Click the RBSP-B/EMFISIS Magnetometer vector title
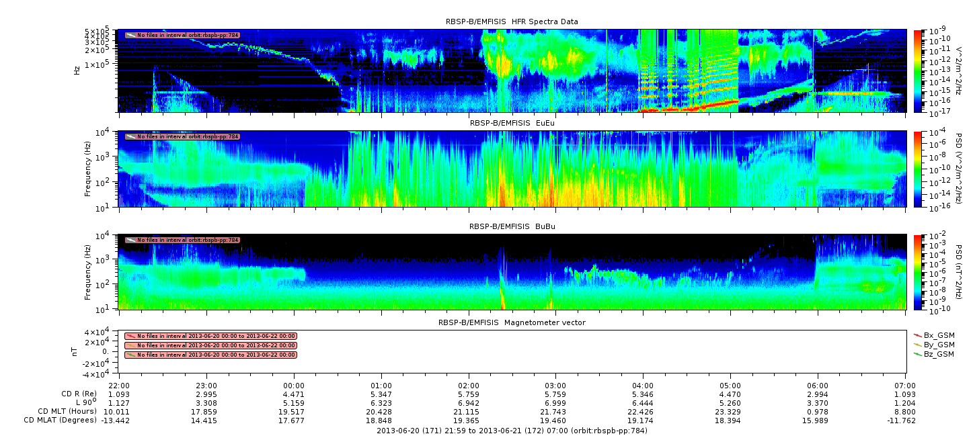973x442 pixels. [x=512, y=322]
